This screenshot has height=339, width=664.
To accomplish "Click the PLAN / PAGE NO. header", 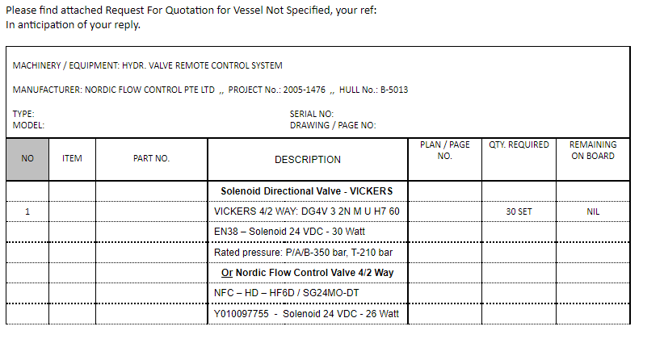I will pyautogui.click(x=444, y=150).
